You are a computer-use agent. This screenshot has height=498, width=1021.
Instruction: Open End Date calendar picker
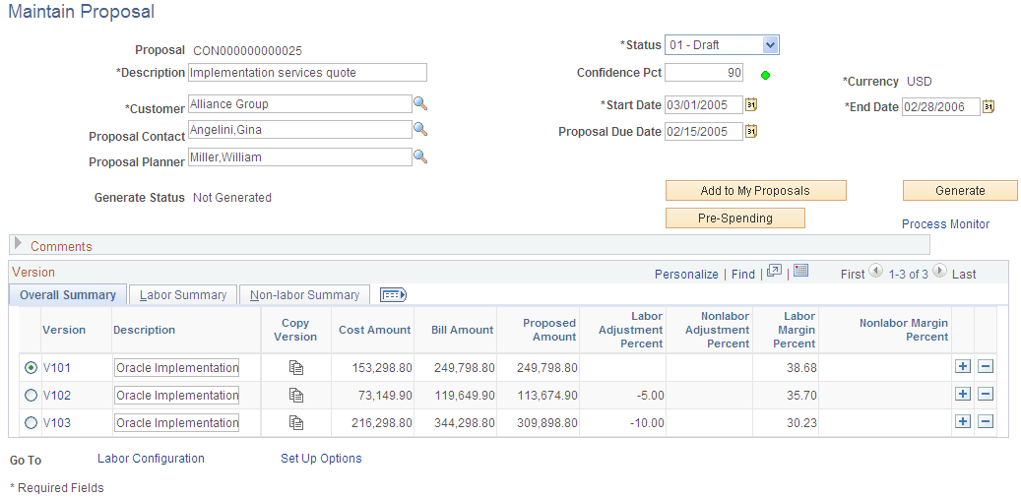[x=989, y=106]
